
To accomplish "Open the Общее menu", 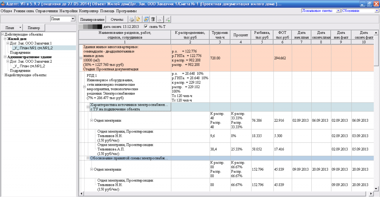I will click(x=6, y=11).
